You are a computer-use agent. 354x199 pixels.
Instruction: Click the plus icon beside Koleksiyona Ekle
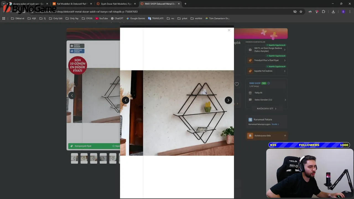click(x=285, y=136)
